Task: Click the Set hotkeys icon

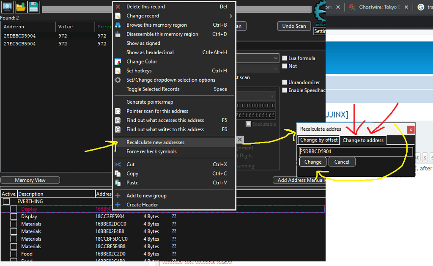Action: [x=118, y=71]
